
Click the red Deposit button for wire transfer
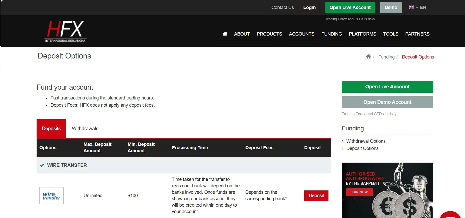316,196
